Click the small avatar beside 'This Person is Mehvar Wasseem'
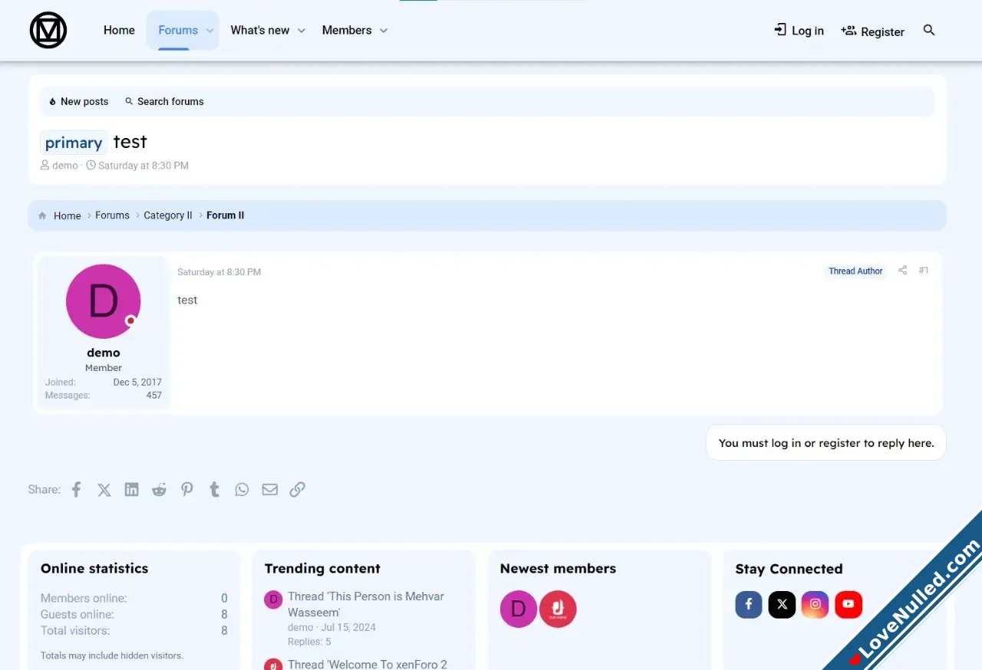The height and width of the screenshot is (670, 982). [274, 599]
